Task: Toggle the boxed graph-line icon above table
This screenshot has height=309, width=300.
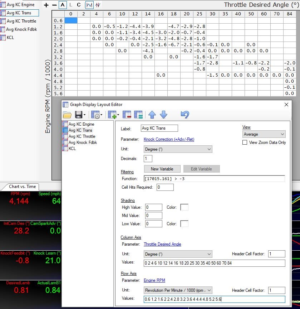Action: tap(89, 5)
